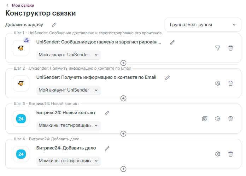This screenshot has height=176, width=246.
Task: Click the back chevron next to Мои связки
Action: click(x=7, y=5)
